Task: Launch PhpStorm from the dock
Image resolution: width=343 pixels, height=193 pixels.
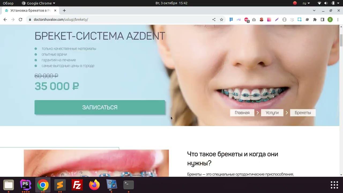Action: coord(26,185)
